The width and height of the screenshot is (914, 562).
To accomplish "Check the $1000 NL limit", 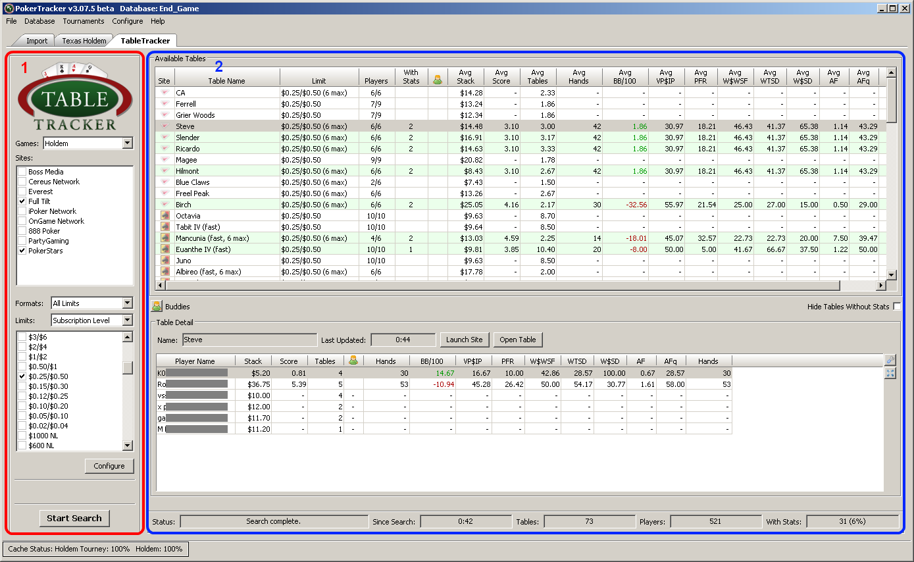I will point(22,436).
